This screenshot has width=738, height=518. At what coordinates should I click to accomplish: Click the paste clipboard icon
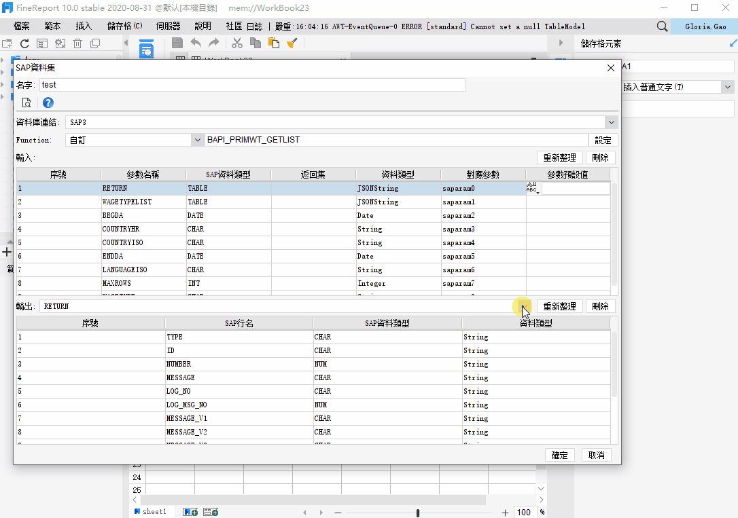(274, 43)
